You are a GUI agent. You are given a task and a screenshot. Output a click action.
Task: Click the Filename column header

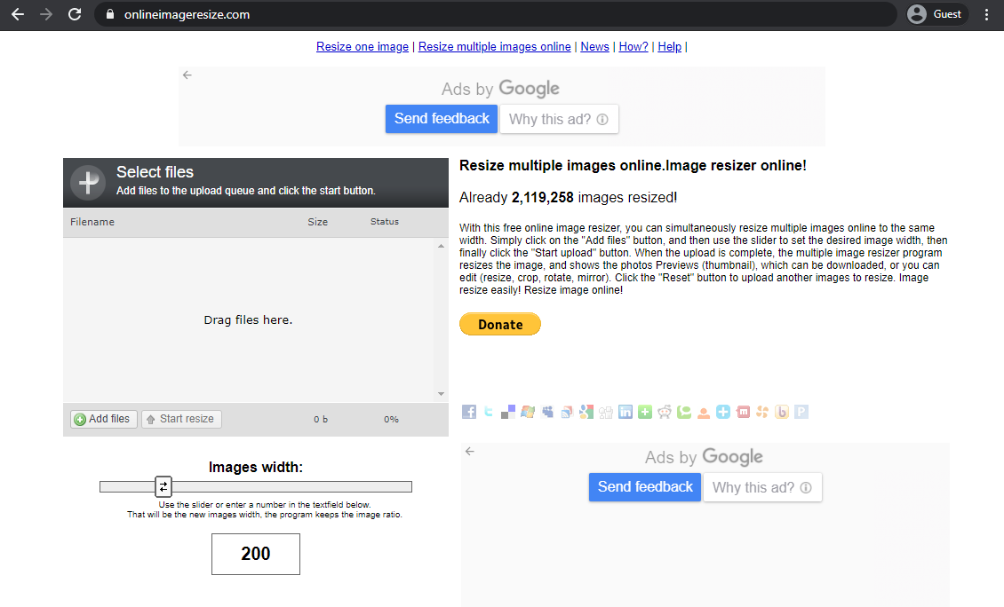[x=92, y=222]
